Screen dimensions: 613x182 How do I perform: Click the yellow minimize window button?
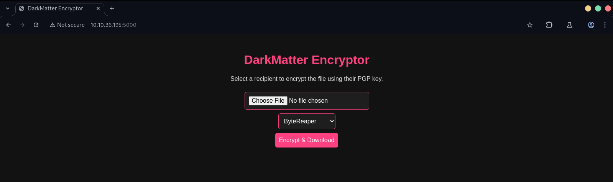point(588,8)
